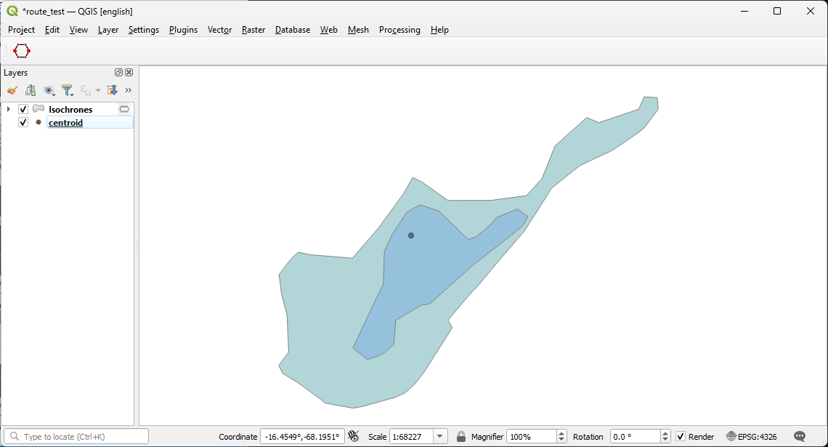This screenshot has width=828, height=447.
Task: Select the Isochrones group name
Action: point(70,109)
